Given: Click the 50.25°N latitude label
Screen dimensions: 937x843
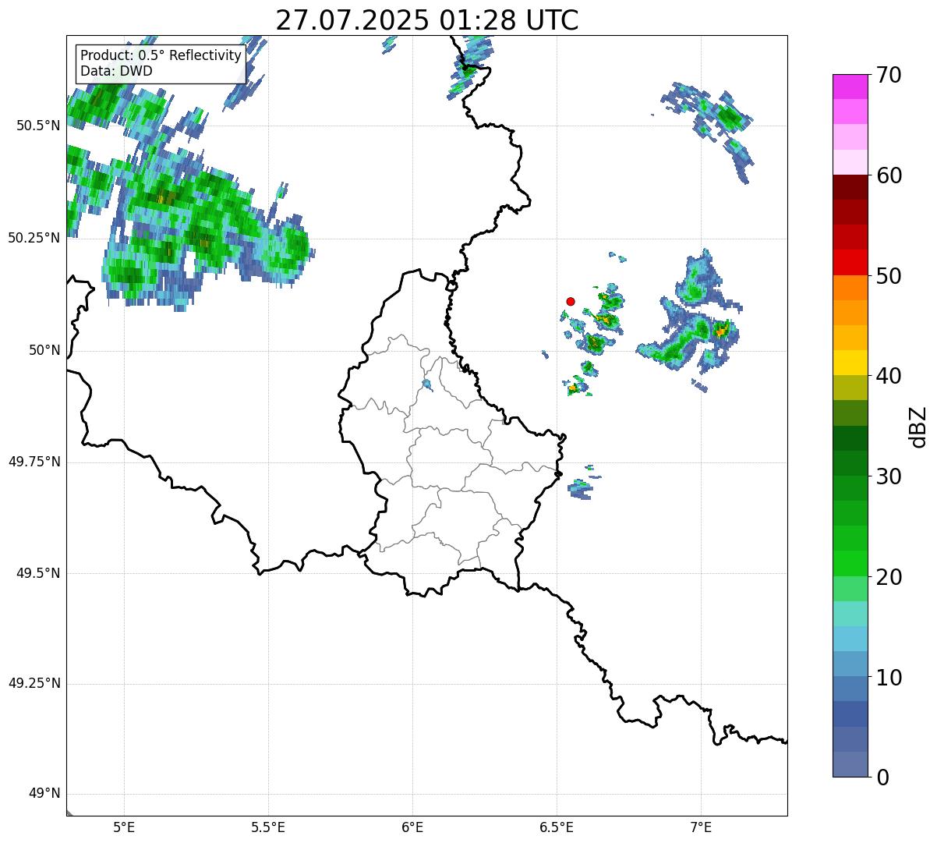Looking at the screenshot, I should click(x=34, y=238).
